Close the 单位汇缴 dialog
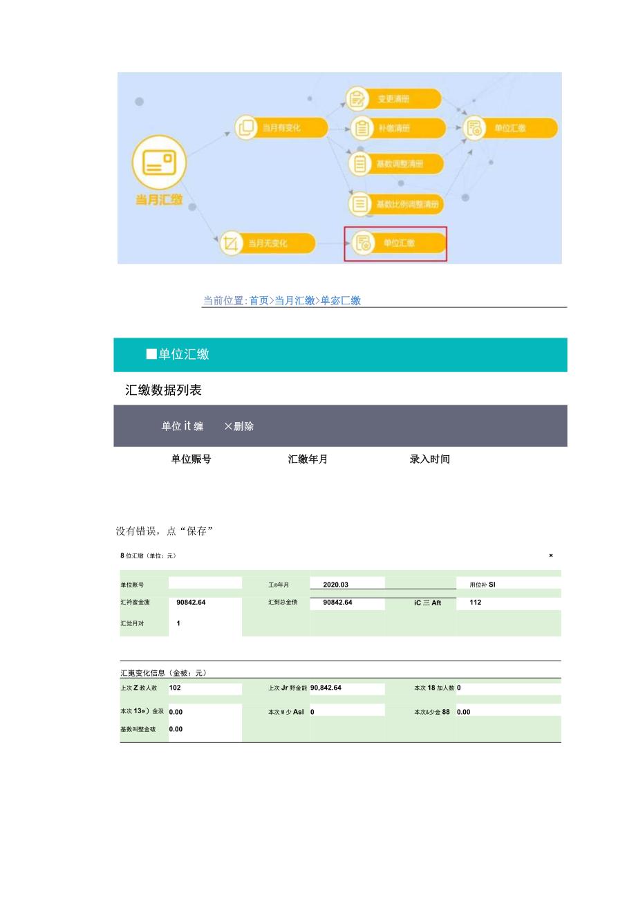636x900 pixels. point(551,555)
